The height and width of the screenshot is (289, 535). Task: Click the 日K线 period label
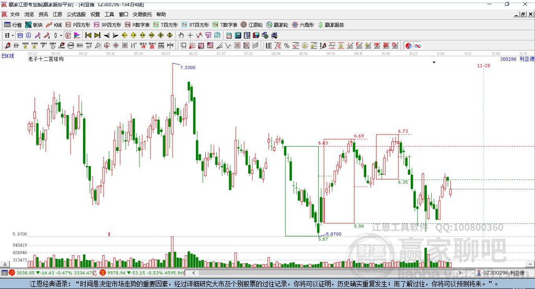coord(7,56)
